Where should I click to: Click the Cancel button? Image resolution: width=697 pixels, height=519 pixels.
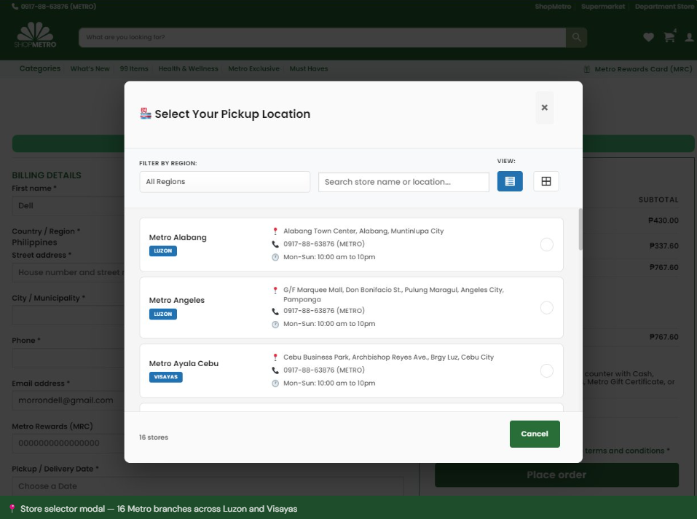pyautogui.click(x=535, y=434)
